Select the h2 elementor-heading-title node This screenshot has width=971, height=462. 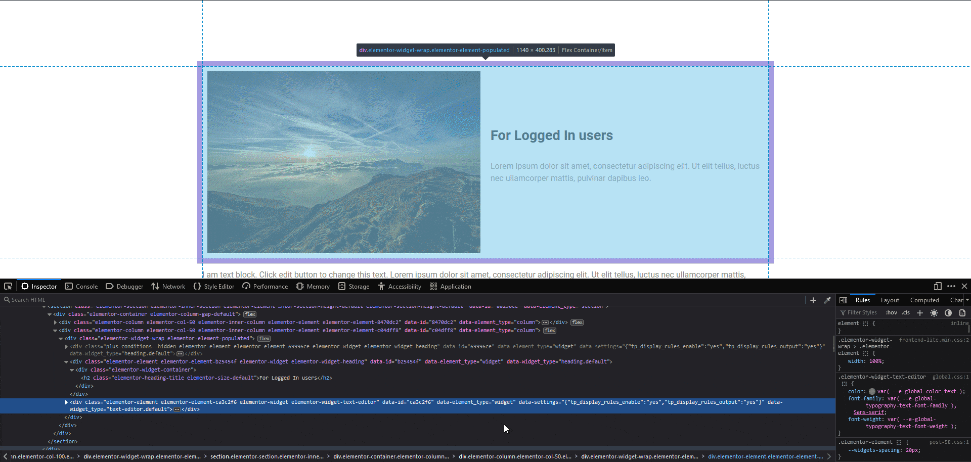(206, 378)
